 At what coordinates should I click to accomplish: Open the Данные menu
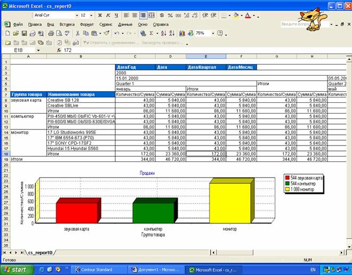click(x=125, y=25)
